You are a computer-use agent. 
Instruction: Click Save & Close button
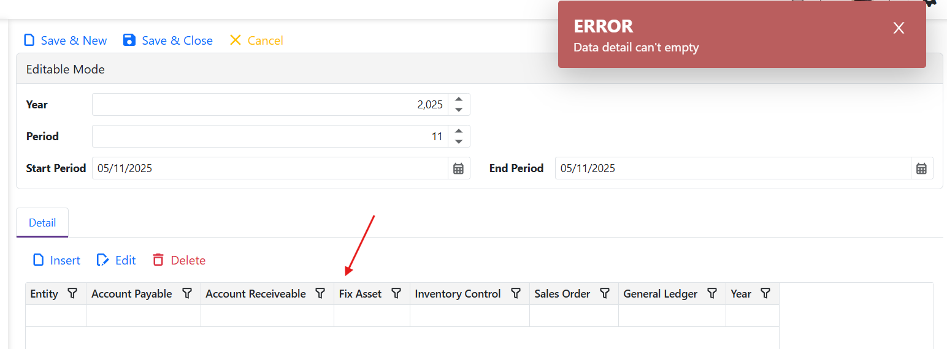click(x=167, y=40)
